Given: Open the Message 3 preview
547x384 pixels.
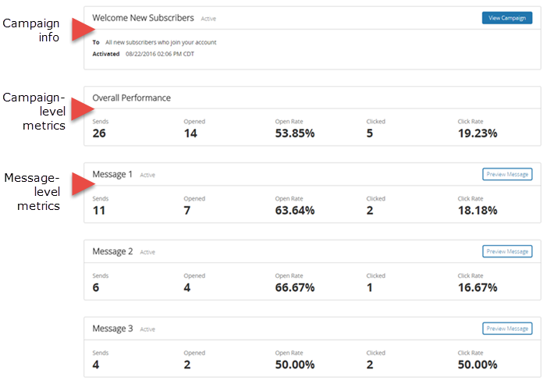Looking at the screenshot, I should (x=507, y=329).
